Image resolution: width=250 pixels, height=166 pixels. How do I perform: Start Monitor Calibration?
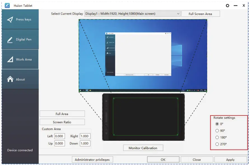(143, 148)
